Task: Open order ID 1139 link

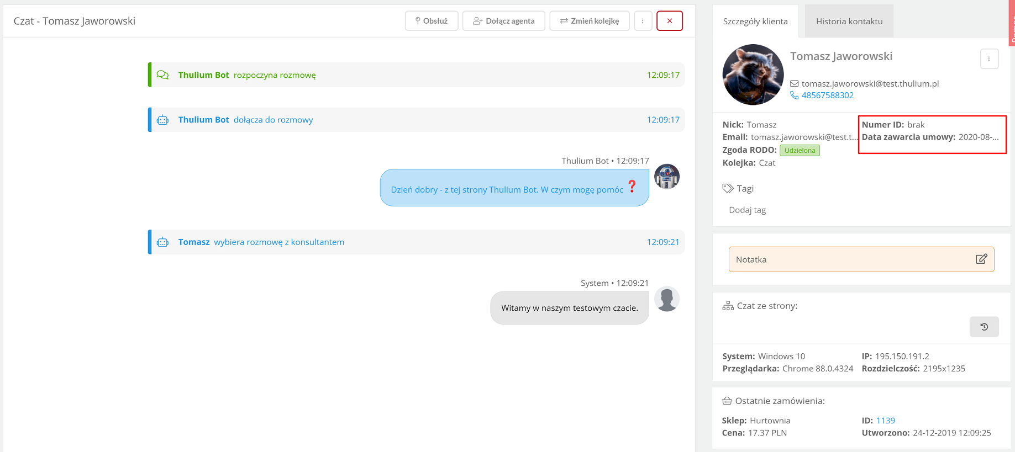Action: point(885,421)
